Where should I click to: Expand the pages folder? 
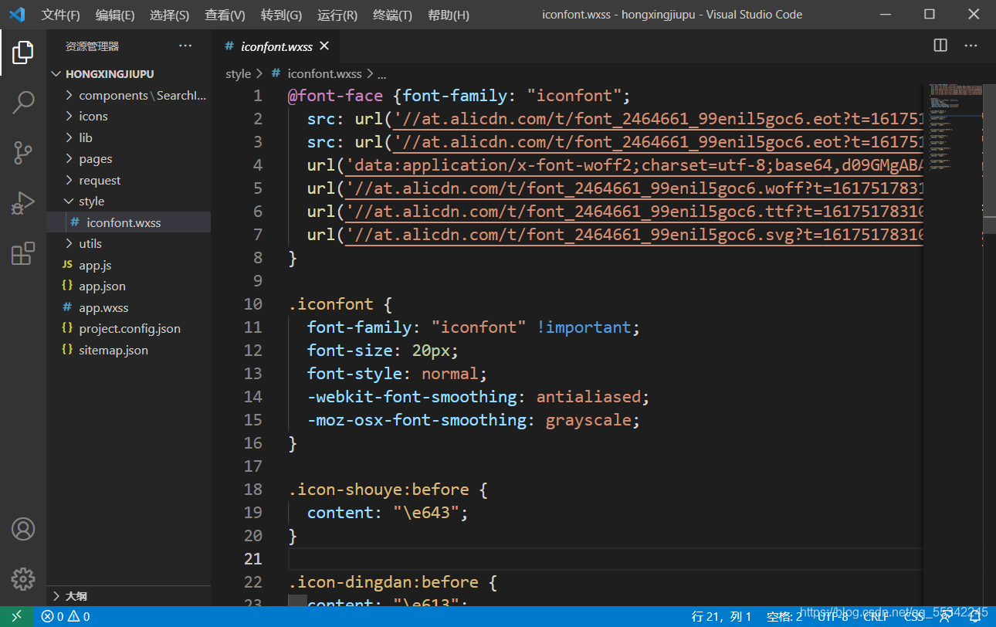click(x=128, y=159)
